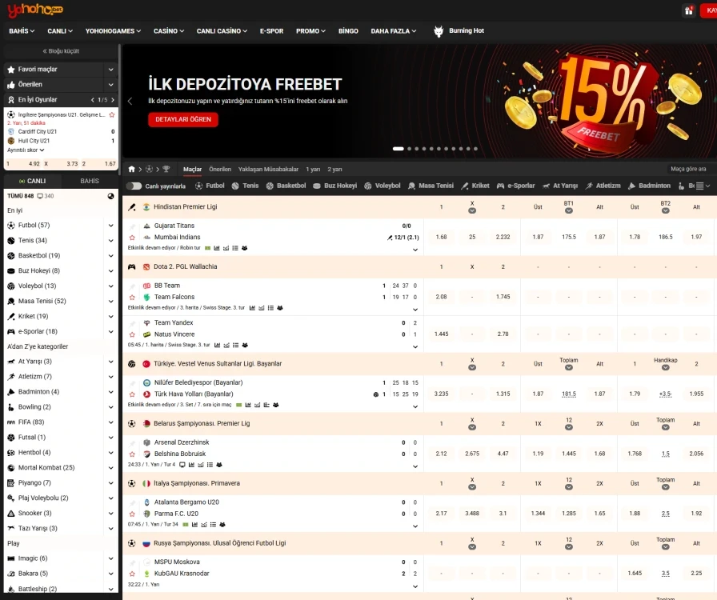Click the Burning Hot wolf icon
Screen dimensions: 717x600
(438, 31)
